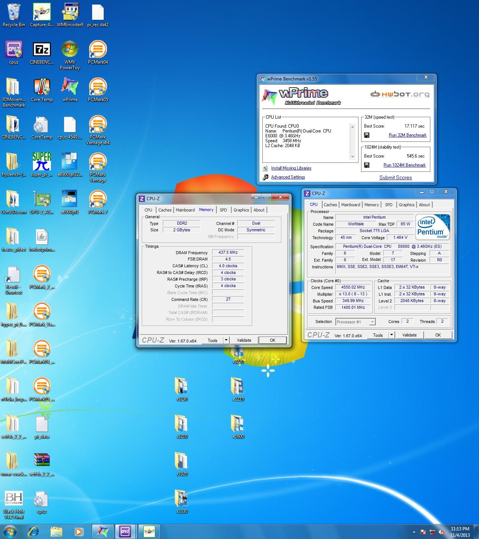Image resolution: width=479 pixels, height=539 pixels.
Task: Click the DRAM Frequency value field
Action: [228, 253]
